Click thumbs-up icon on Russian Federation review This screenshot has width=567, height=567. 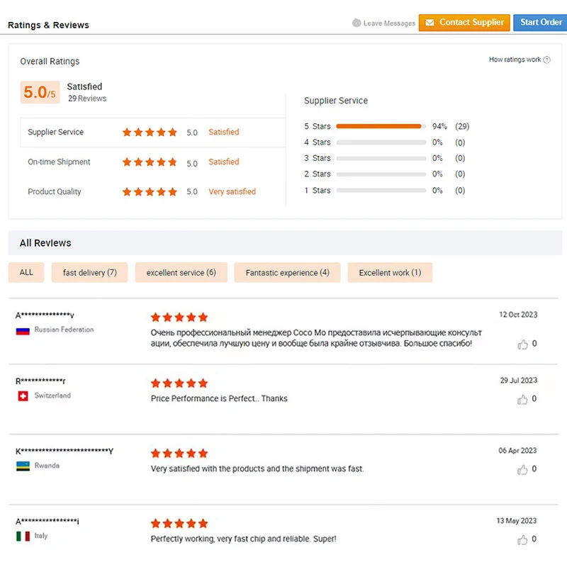(x=522, y=344)
